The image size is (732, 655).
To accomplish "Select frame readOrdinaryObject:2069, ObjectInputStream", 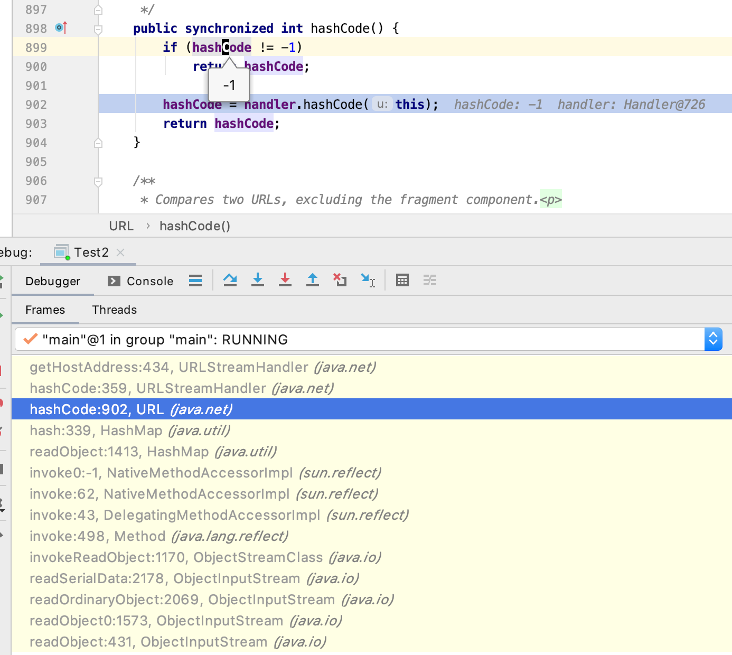I will (x=372, y=600).
